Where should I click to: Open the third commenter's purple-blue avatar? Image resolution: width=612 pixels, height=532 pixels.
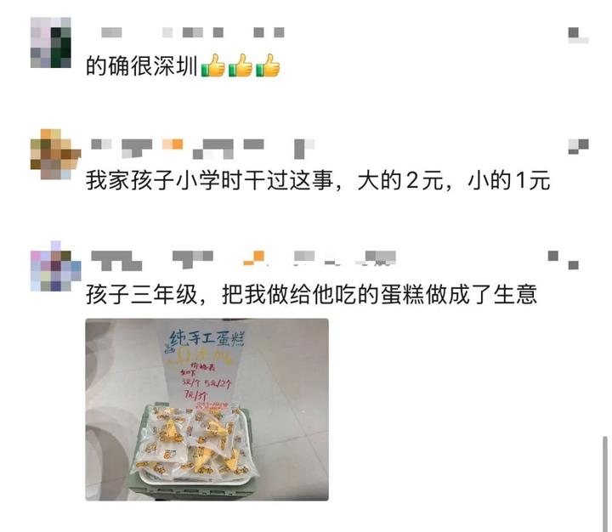pos(55,266)
